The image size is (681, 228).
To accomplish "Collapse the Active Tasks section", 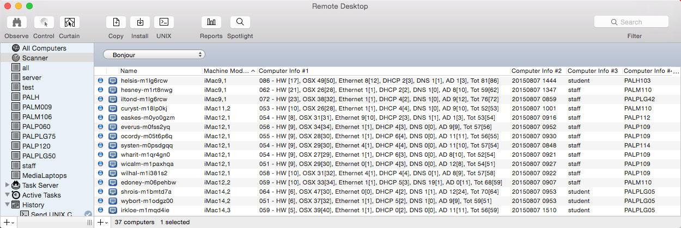I will pos(7,195).
